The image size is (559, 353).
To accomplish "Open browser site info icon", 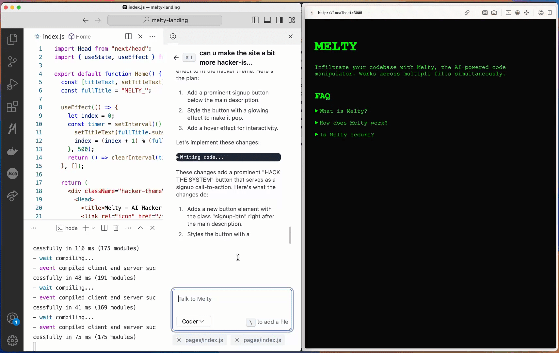I will (312, 13).
